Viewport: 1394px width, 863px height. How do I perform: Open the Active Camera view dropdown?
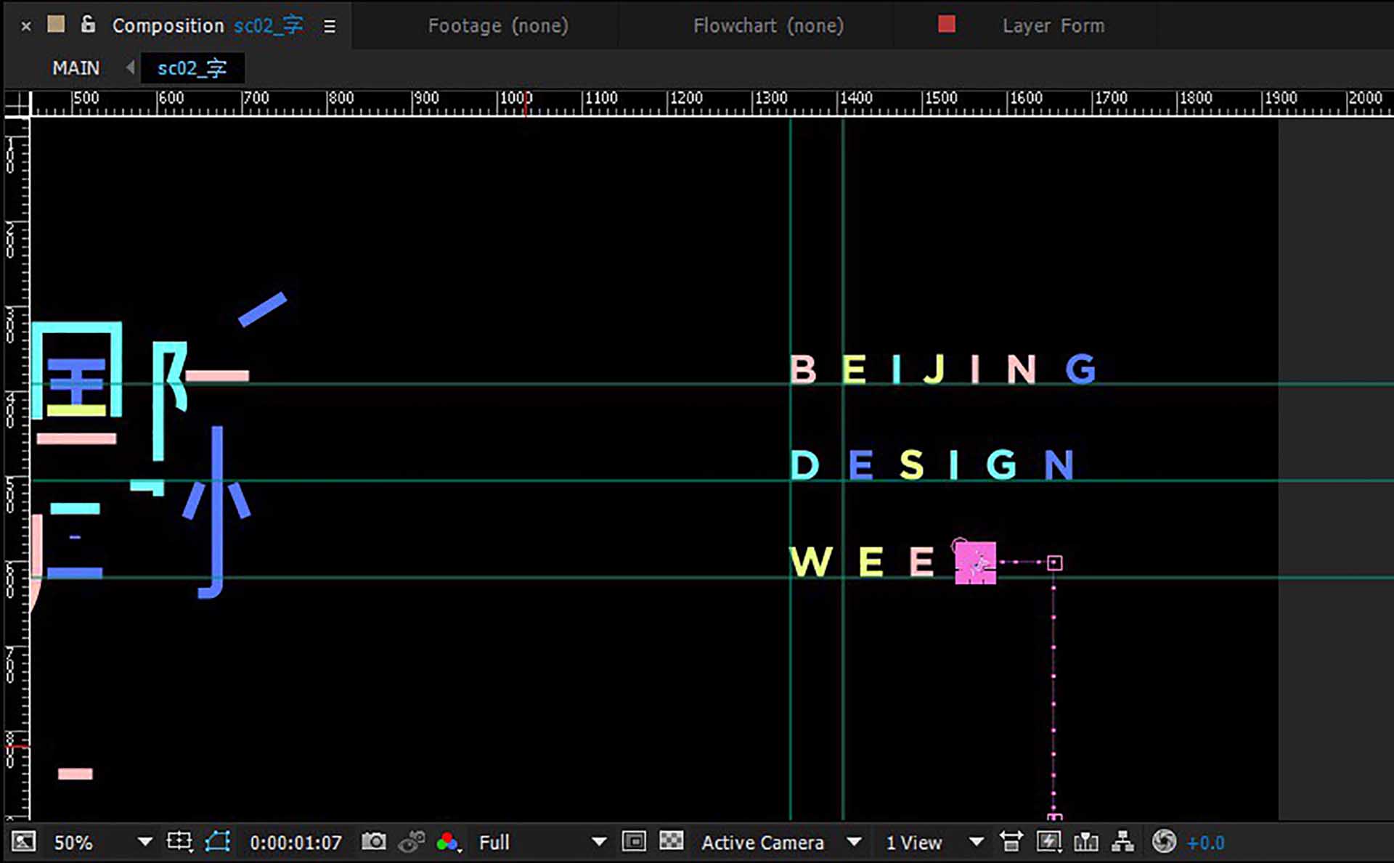[781, 842]
